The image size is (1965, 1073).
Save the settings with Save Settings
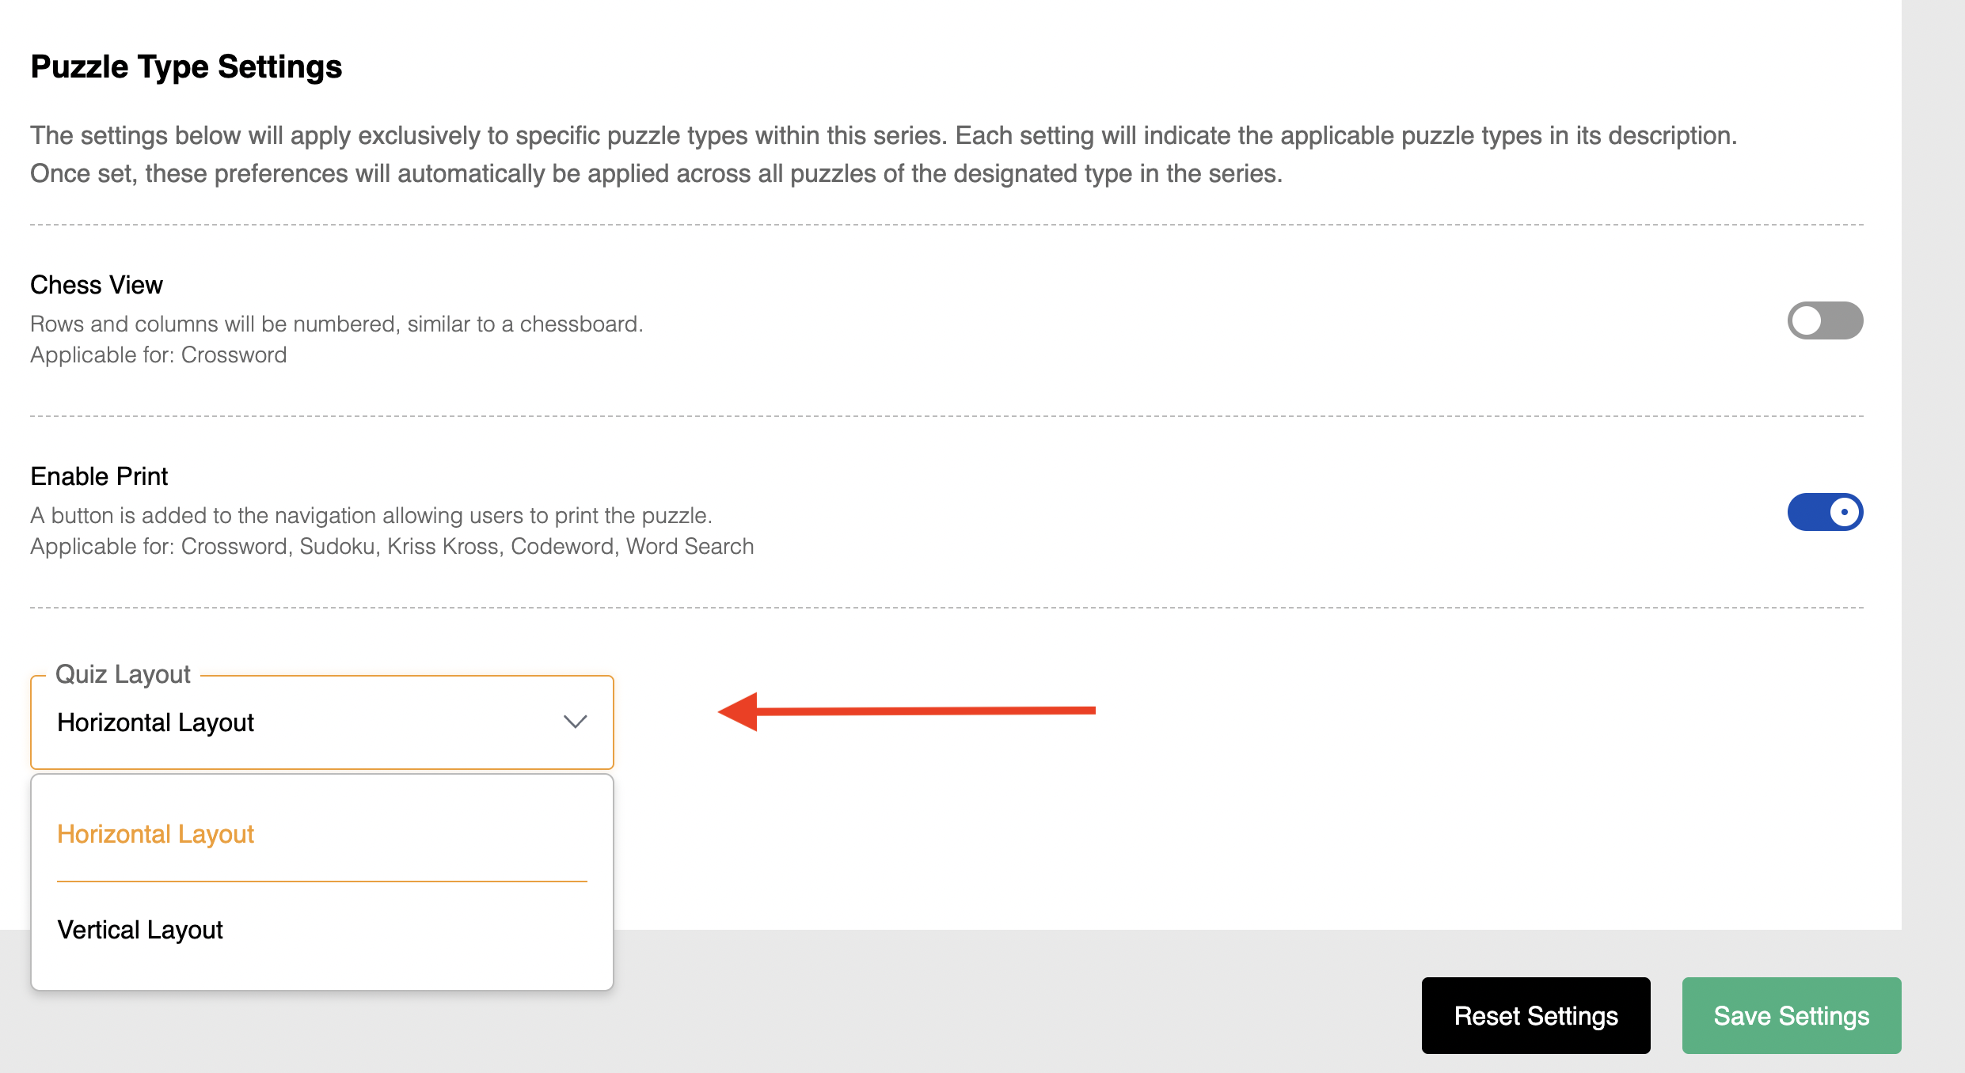[1792, 1015]
